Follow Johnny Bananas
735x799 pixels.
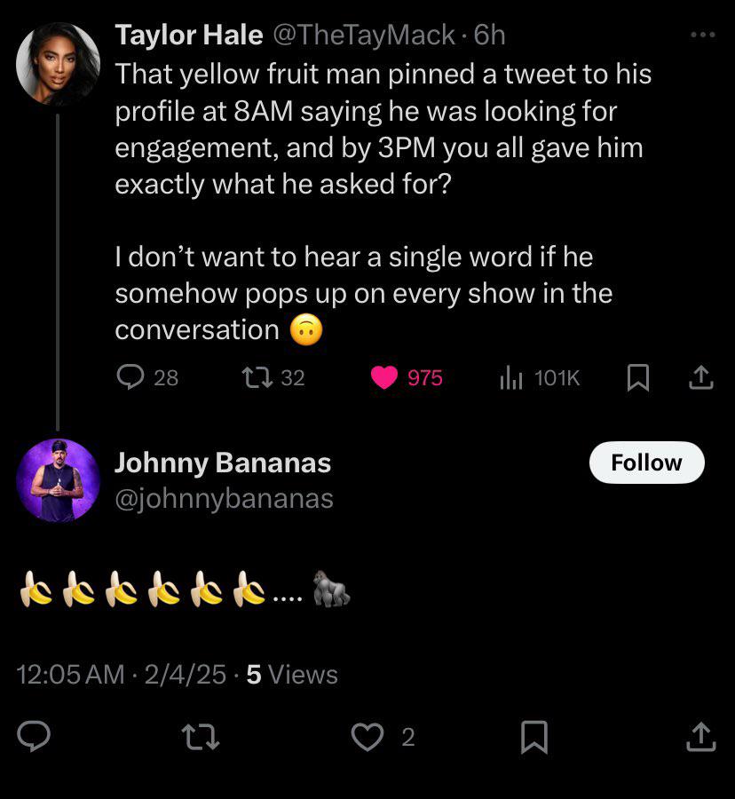click(646, 463)
